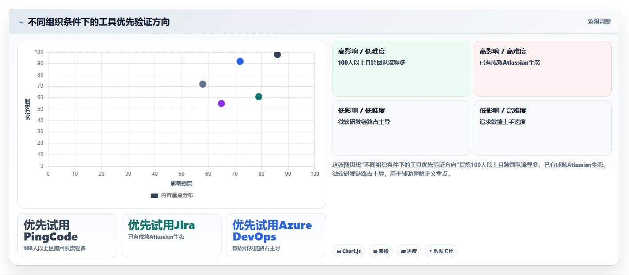Select the teal green scatter data point

click(259, 97)
